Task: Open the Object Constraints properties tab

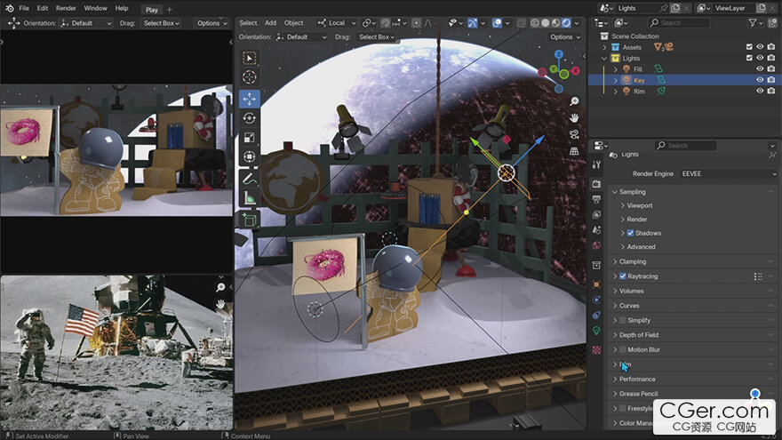Action: coord(596,316)
